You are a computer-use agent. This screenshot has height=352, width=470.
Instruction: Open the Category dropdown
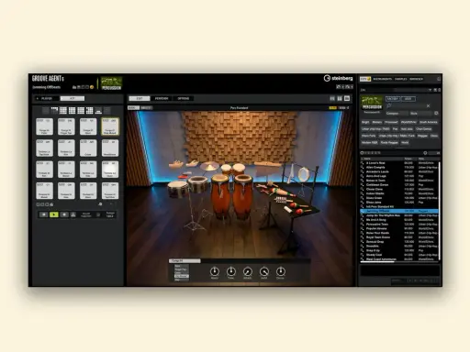click(x=397, y=114)
